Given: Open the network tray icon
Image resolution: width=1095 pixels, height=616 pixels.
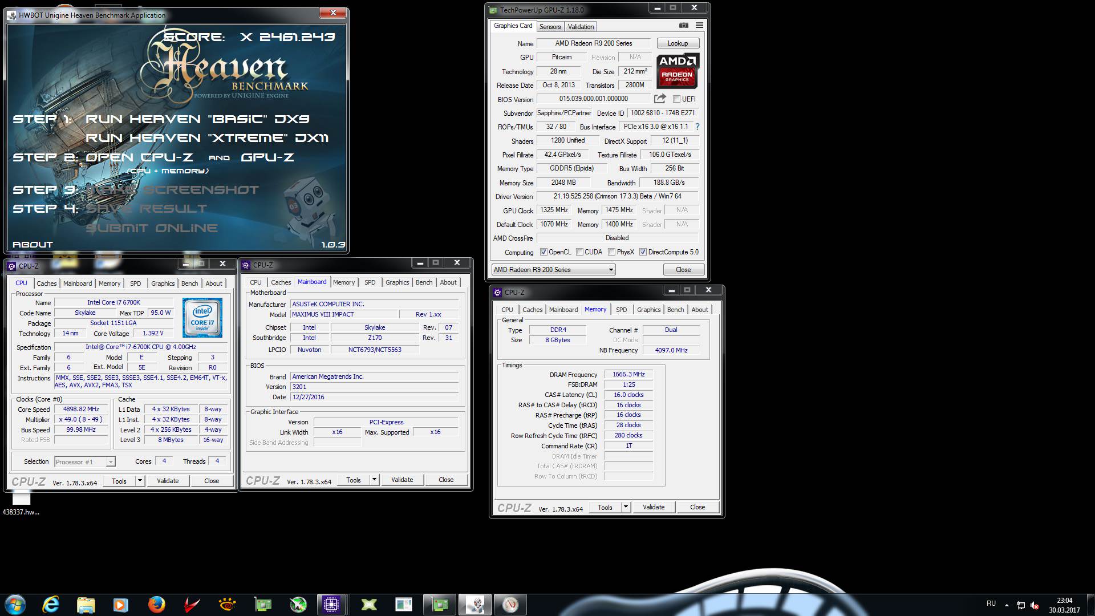Looking at the screenshot, I should (x=1021, y=605).
